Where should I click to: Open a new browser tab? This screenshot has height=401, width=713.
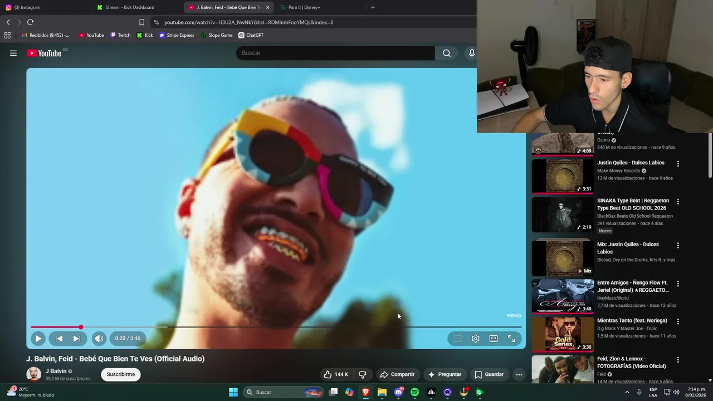click(373, 7)
